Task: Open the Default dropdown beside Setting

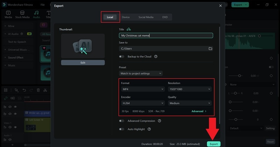Action: pyautogui.click(x=246, y=128)
